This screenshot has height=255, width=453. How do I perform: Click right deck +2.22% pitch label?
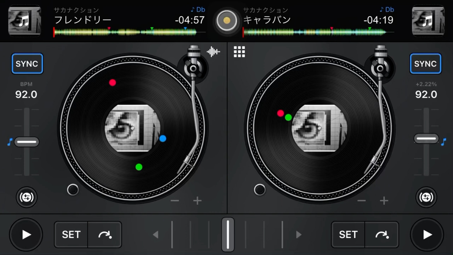[x=426, y=84]
